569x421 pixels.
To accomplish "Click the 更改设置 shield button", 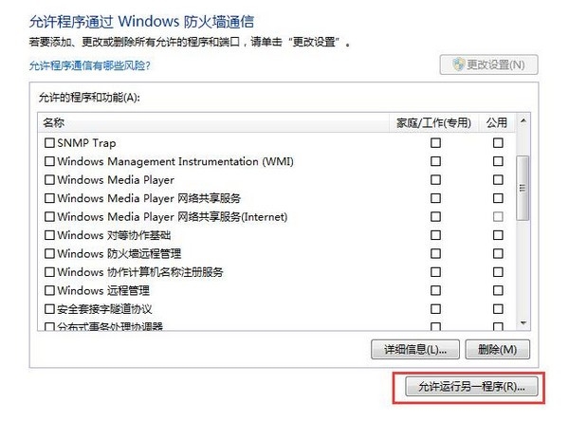I will click(x=490, y=65).
